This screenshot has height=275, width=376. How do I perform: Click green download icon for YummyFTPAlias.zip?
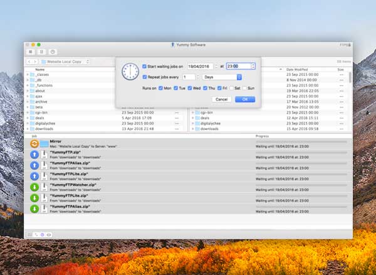tap(34, 208)
